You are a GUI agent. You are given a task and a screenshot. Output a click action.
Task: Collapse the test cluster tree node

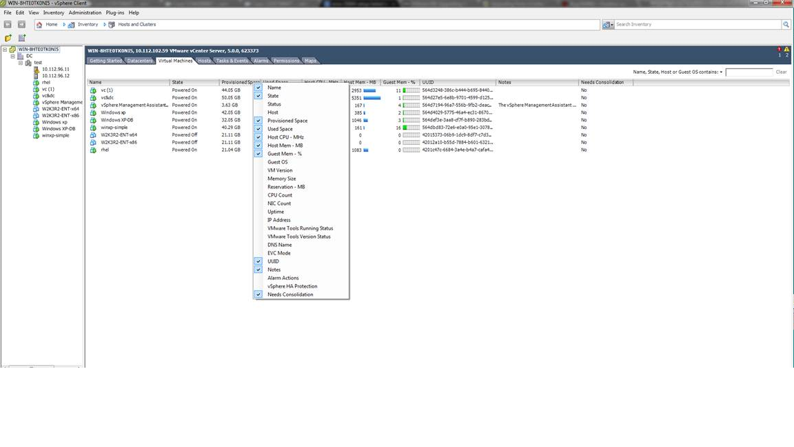21,63
